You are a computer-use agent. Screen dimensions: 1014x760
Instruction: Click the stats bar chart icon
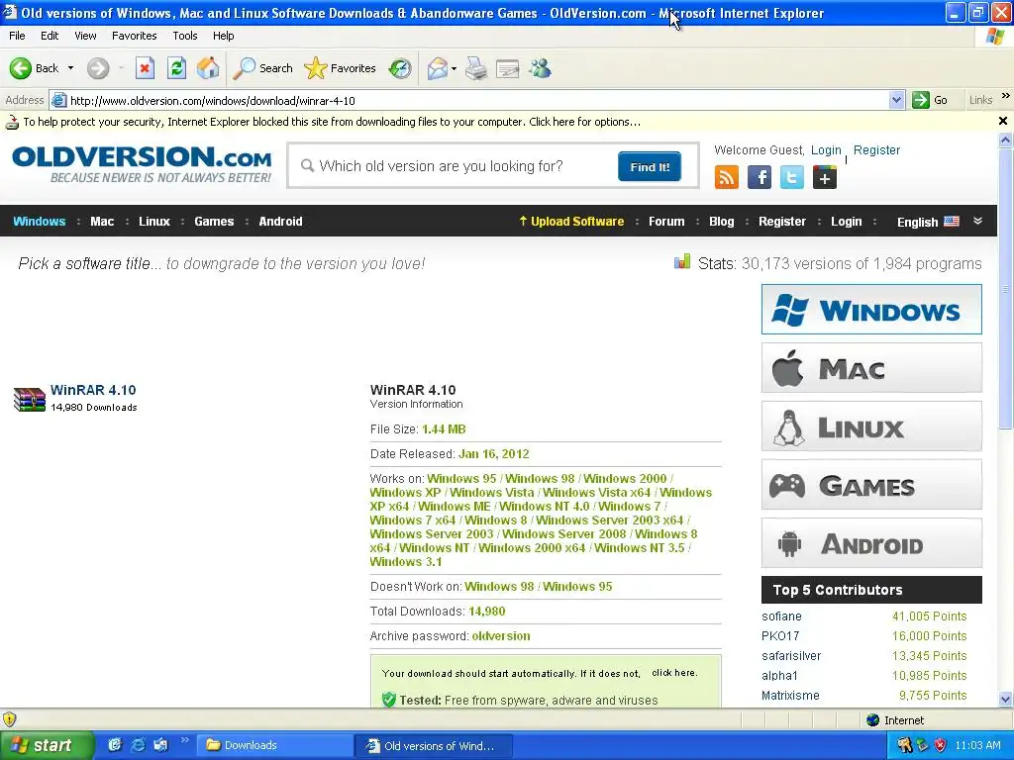click(x=682, y=261)
